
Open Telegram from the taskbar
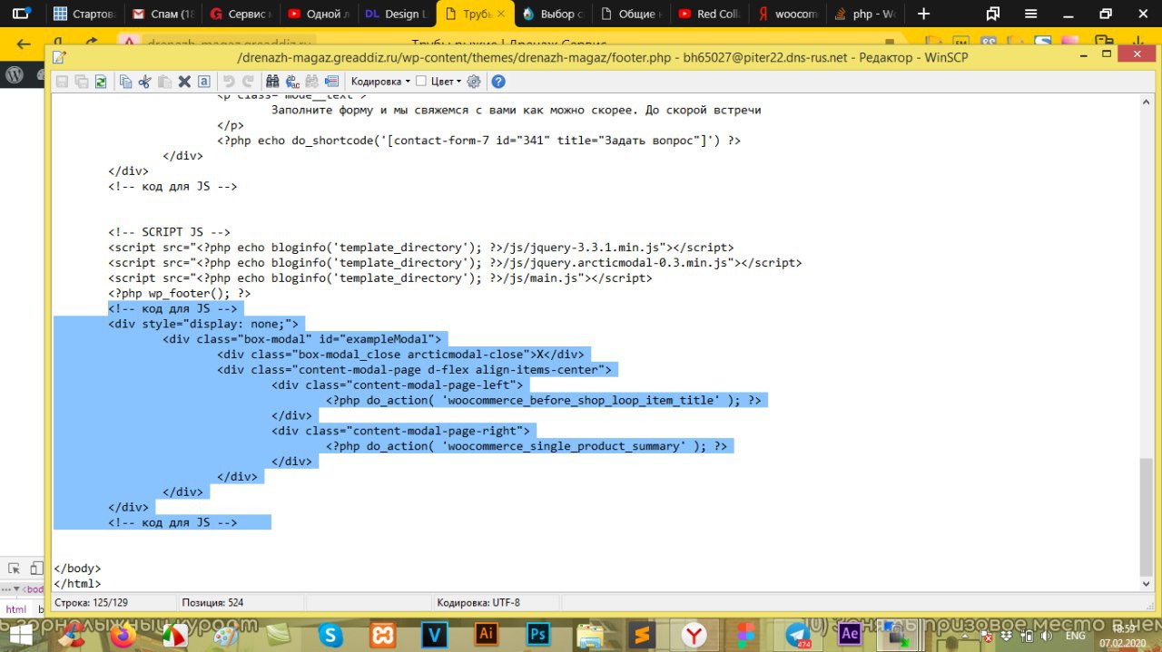click(799, 634)
